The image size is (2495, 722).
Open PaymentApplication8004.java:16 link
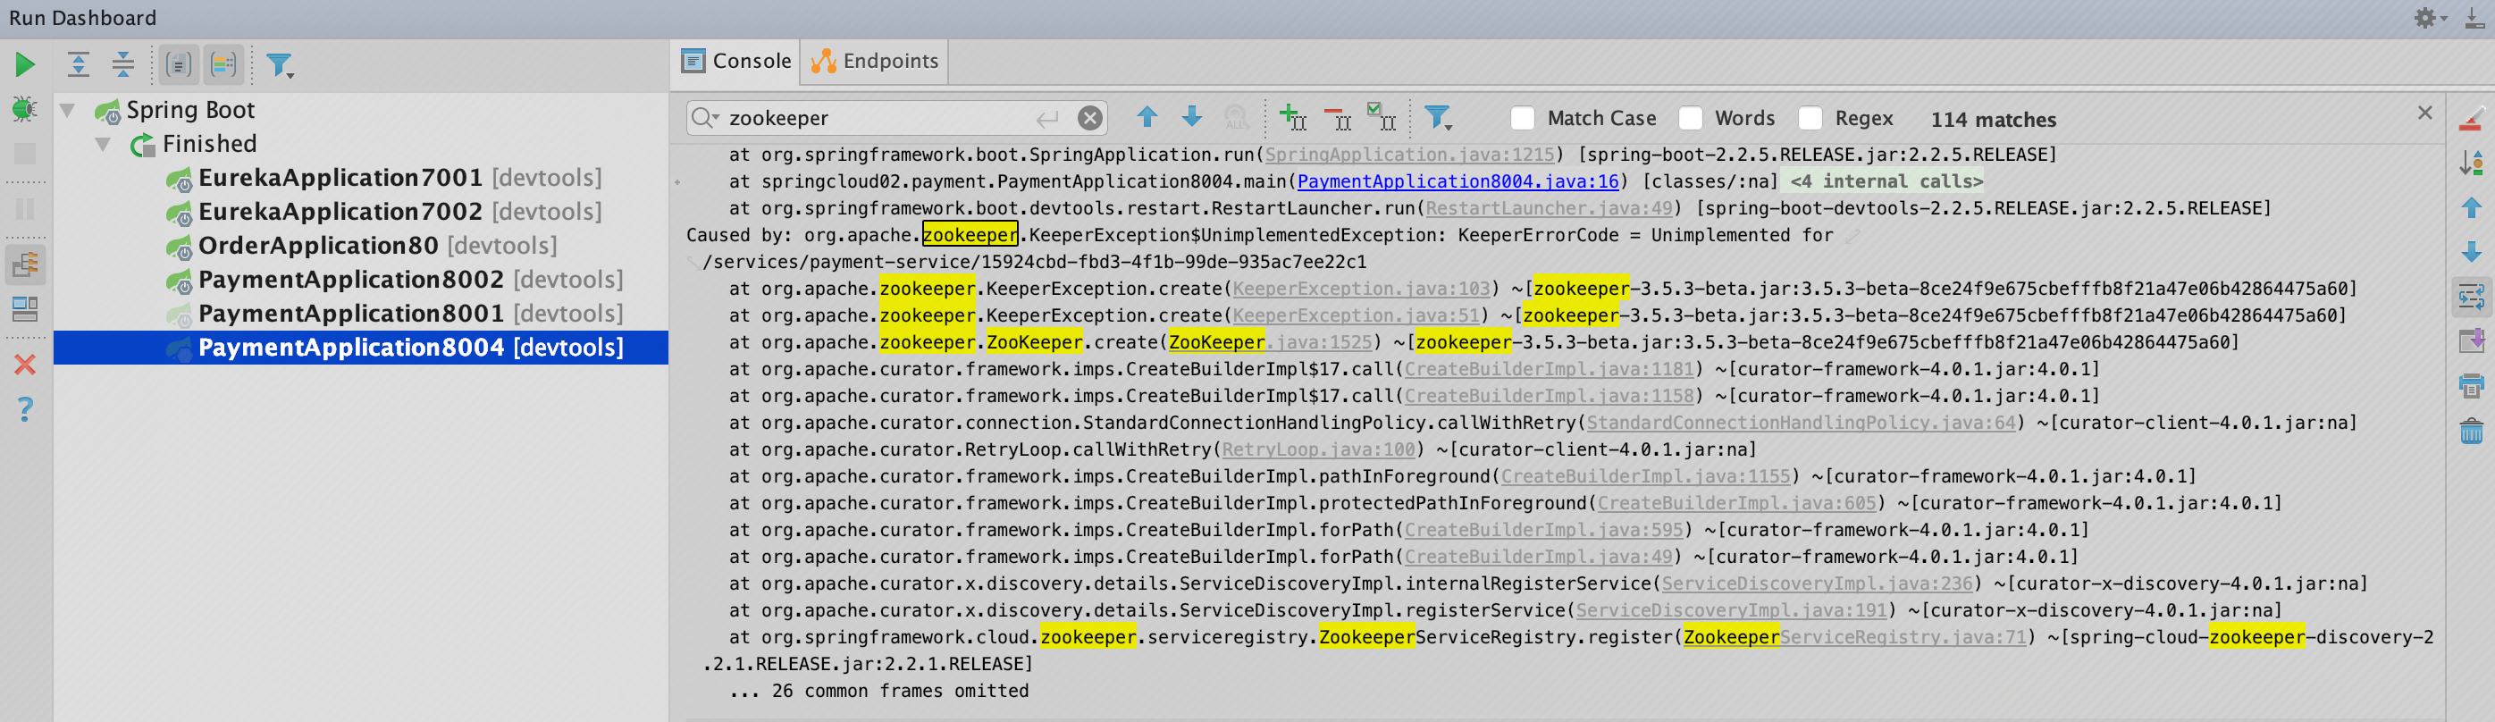point(1457,181)
